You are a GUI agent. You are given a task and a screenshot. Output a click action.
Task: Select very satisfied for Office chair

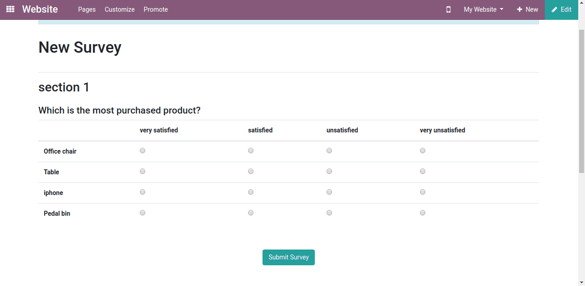143,150
